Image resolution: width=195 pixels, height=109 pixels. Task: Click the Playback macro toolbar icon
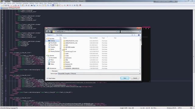pos(73,5)
